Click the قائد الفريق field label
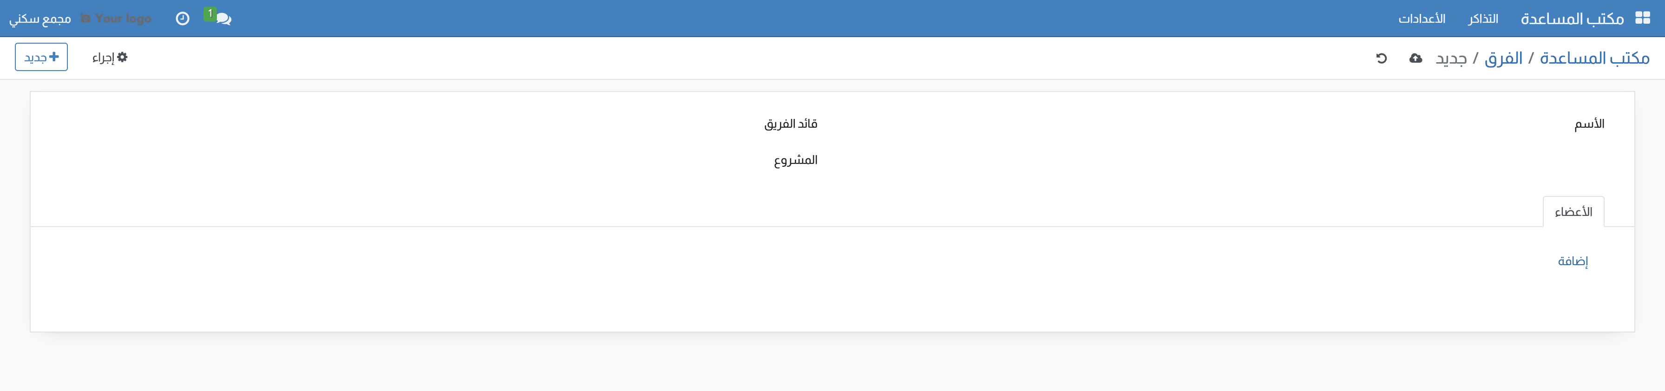 click(791, 124)
